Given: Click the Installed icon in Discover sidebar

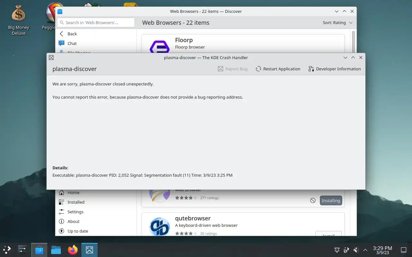Looking at the screenshot, I should (61, 202).
